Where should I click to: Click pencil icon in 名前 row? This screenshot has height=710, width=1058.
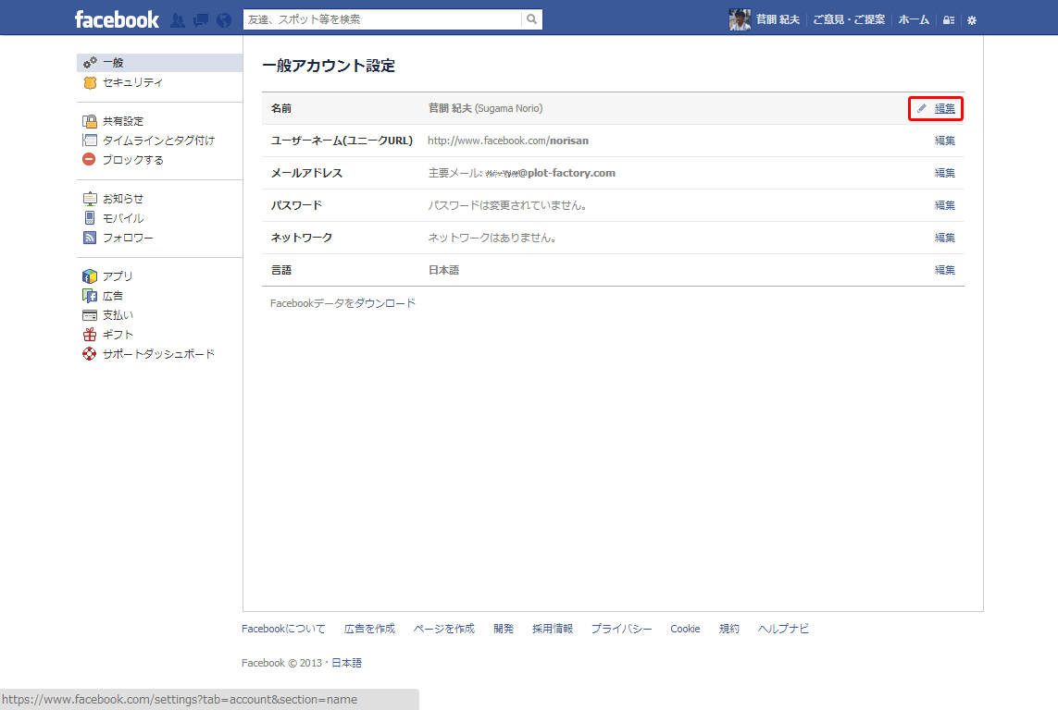pyautogui.click(x=922, y=108)
